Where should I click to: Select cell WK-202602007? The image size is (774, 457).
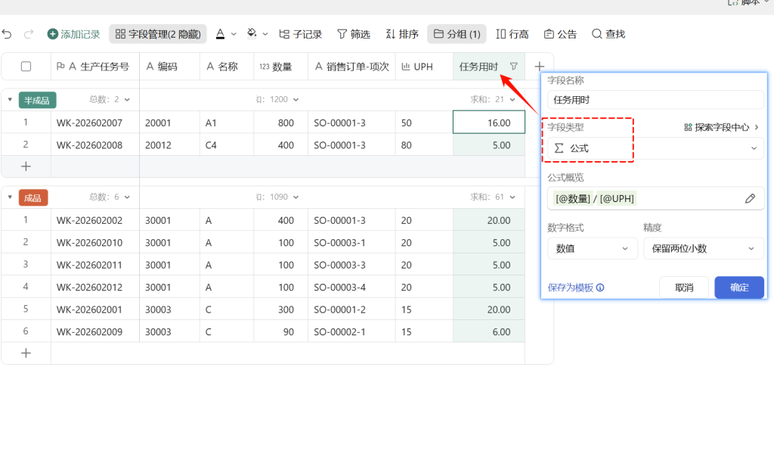95,123
